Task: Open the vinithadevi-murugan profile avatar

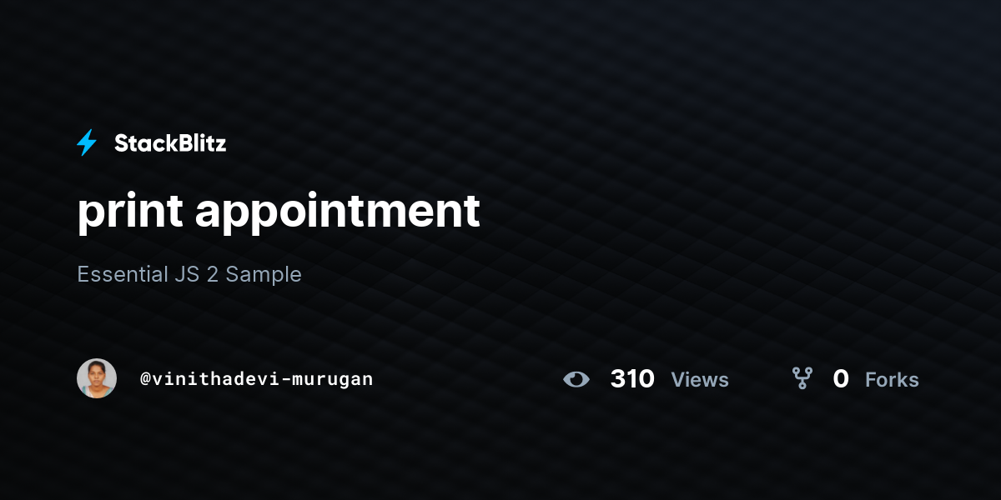Action: coord(97,378)
